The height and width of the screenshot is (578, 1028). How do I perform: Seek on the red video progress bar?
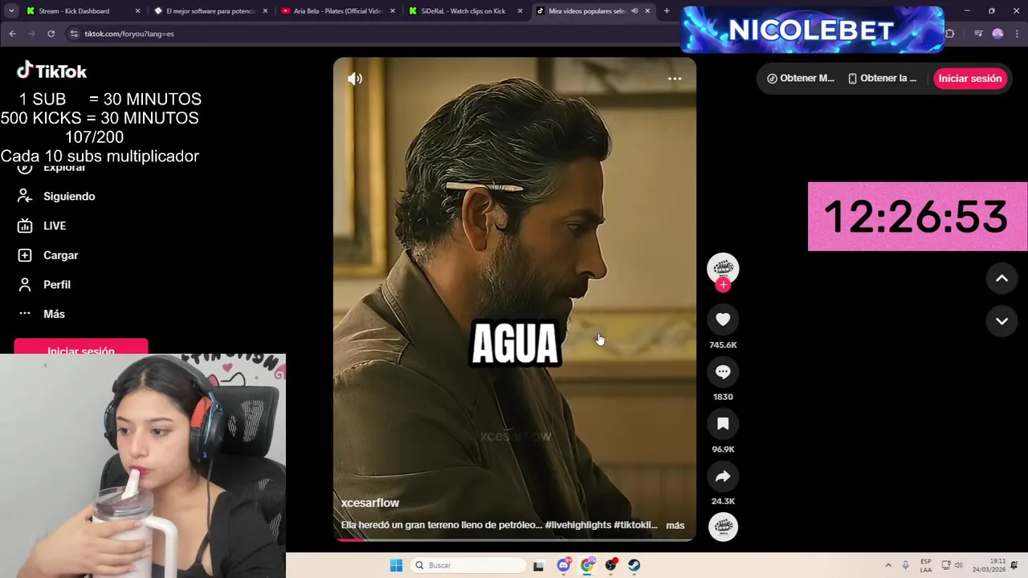point(514,539)
